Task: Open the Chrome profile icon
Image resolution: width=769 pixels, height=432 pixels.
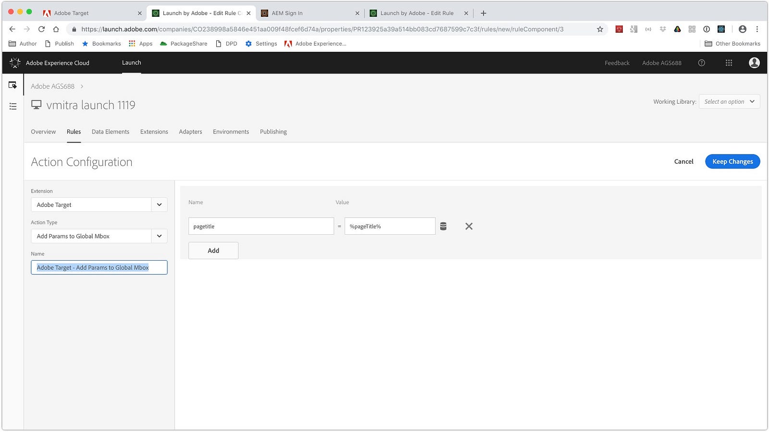Action: pyautogui.click(x=743, y=29)
